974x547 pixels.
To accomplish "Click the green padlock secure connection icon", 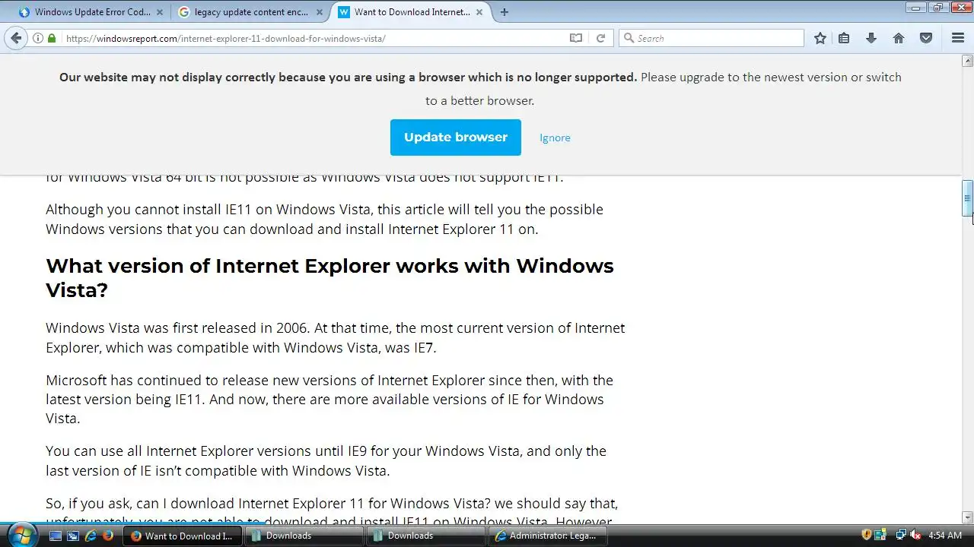I will pos(52,38).
